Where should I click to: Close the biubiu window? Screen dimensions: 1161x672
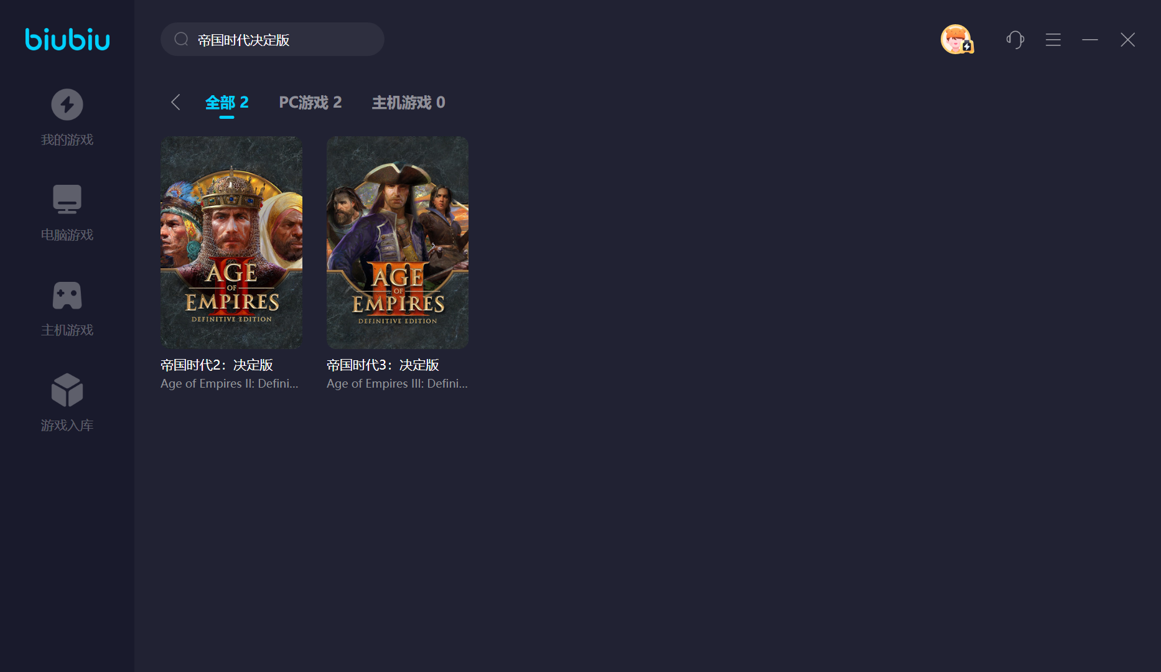coord(1128,40)
